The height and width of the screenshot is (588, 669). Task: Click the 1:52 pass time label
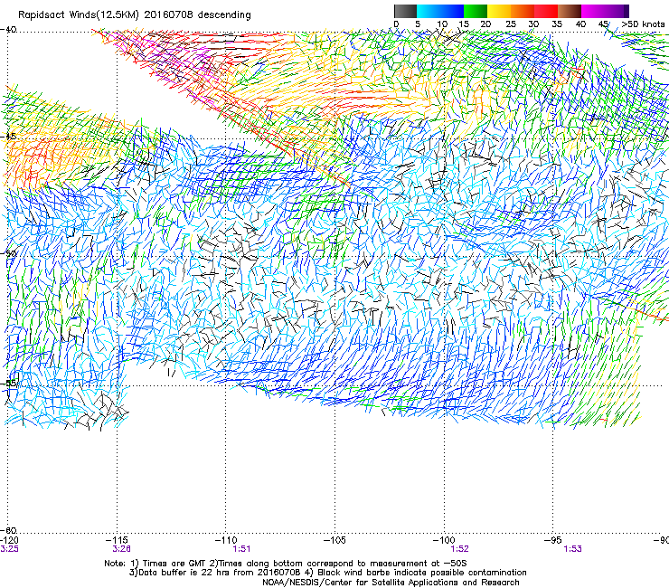459,549
